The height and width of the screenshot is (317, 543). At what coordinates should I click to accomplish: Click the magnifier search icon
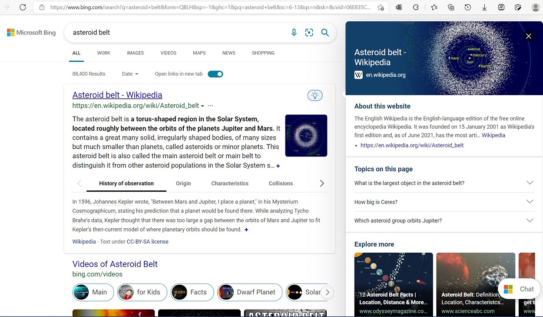[x=325, y=33]
